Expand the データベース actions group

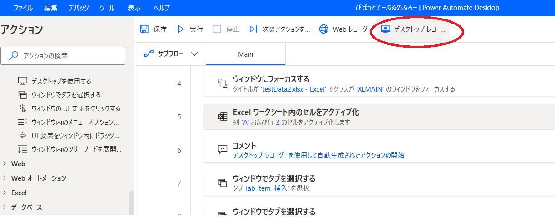pyautogui.click(x=5, y=207)
